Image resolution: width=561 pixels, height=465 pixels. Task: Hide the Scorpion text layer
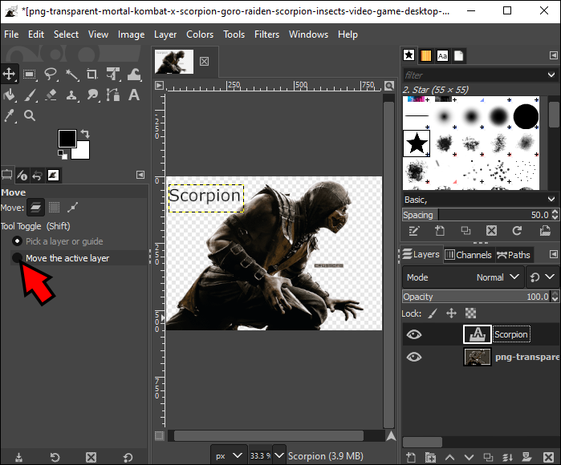click(x=414, y=334)
